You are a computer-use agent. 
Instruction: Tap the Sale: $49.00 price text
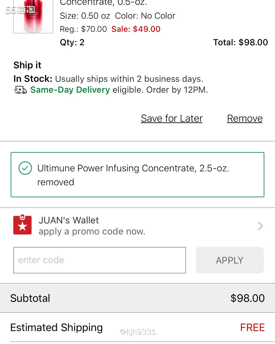point(136,29)
